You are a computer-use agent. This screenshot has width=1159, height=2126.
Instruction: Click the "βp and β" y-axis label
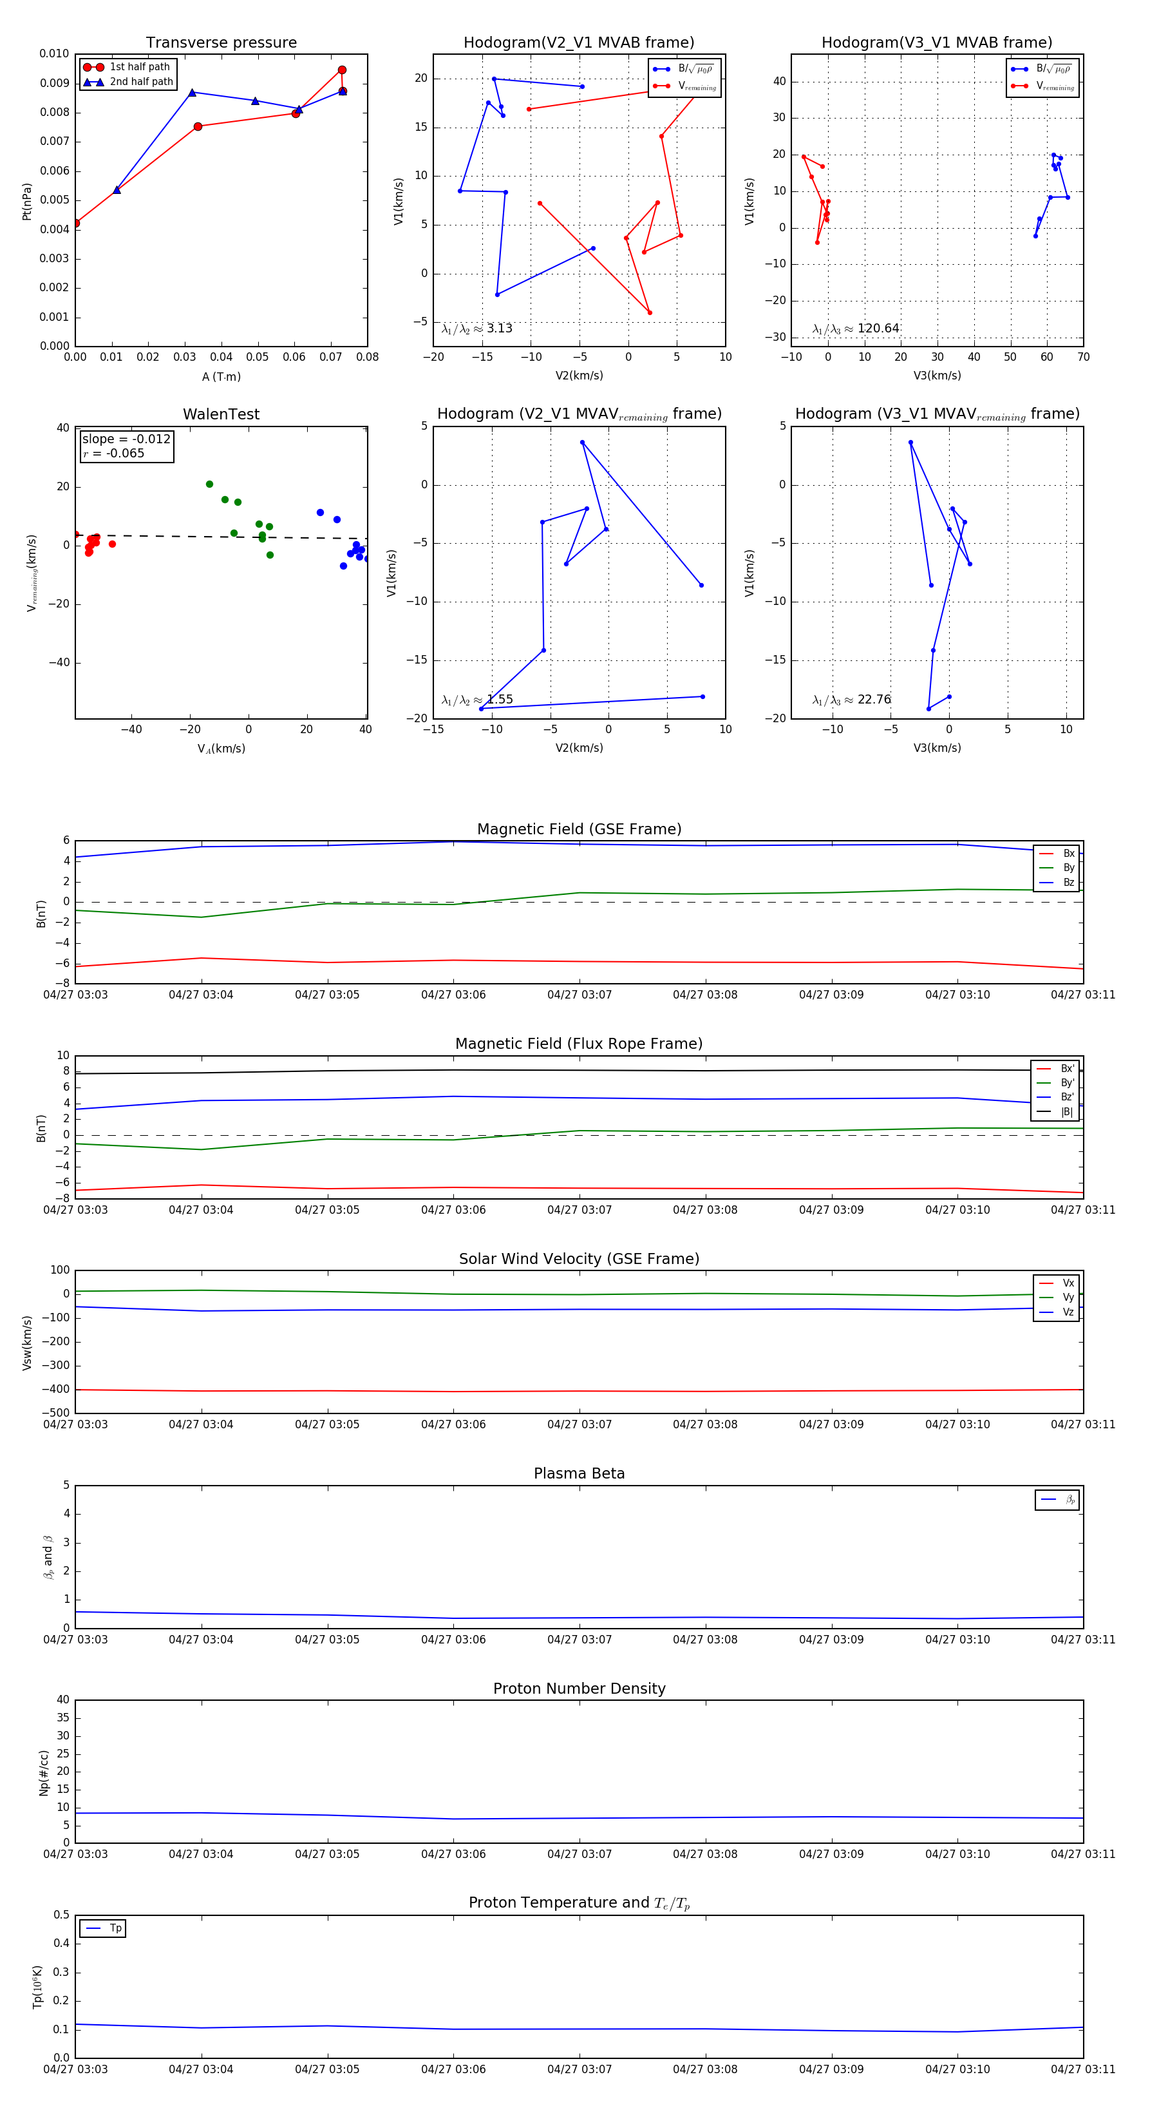(x=48, y=1557)
